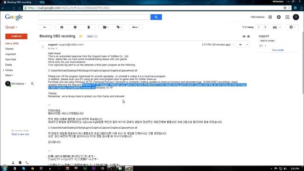Reply to the support message
The height and width of the screenshot is (171, 304).
tap(240, 45)
